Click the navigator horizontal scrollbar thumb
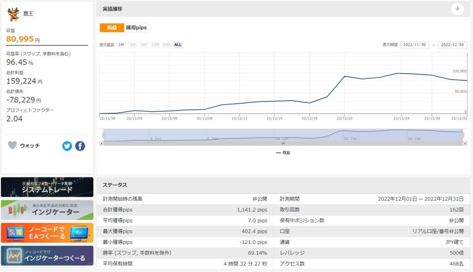 coord(283,143)
